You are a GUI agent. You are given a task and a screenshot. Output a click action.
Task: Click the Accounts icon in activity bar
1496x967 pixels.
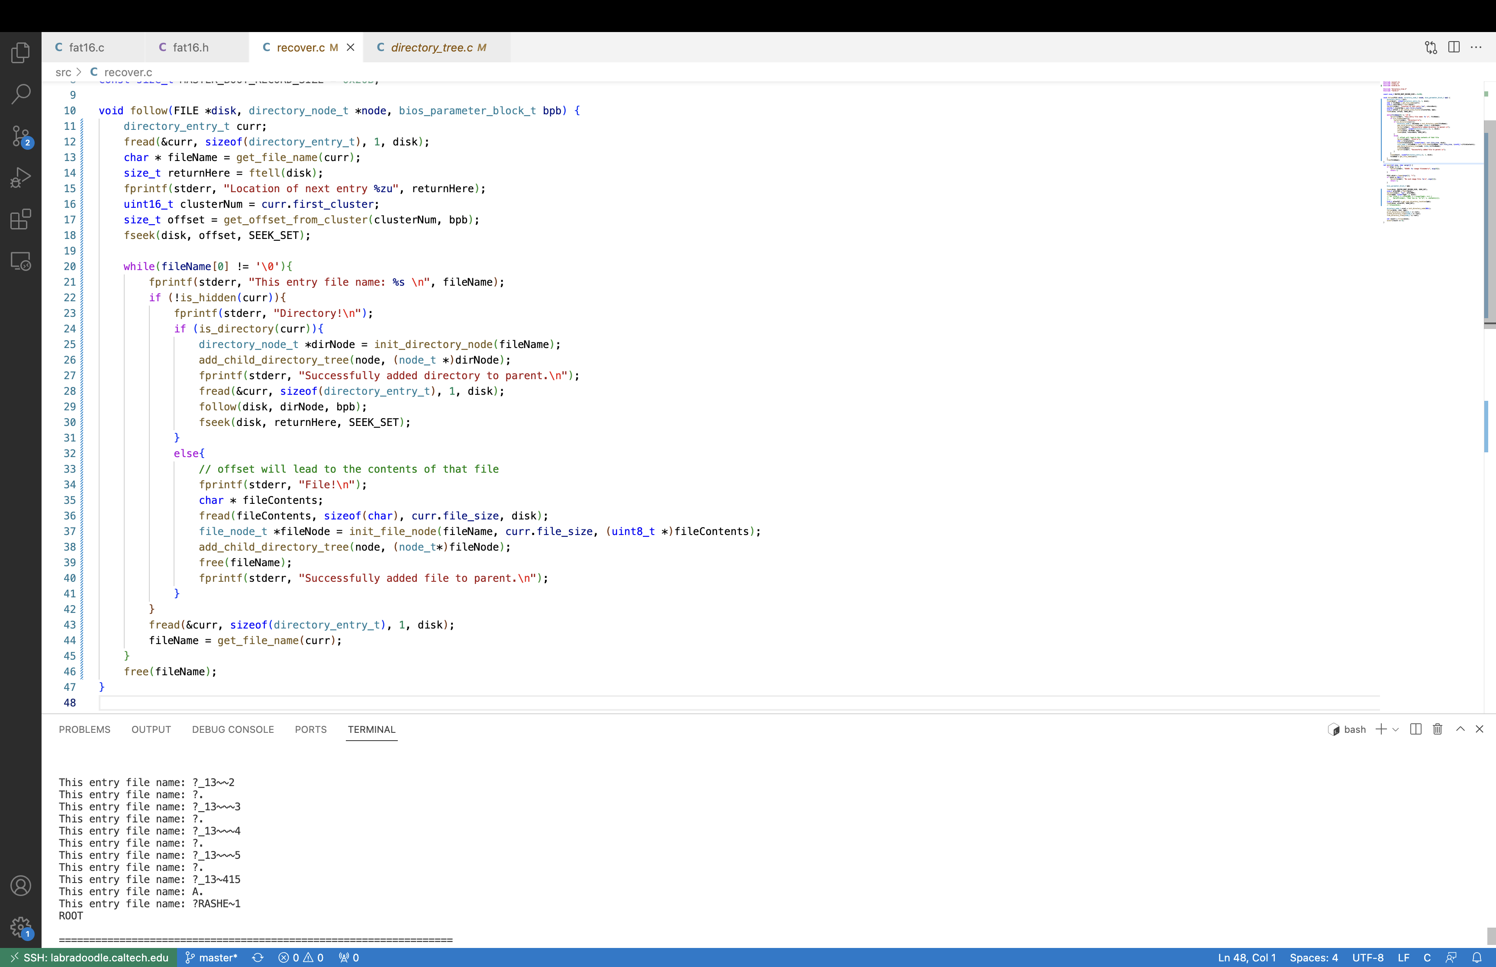pyautogui.click(x=21, y=885)
